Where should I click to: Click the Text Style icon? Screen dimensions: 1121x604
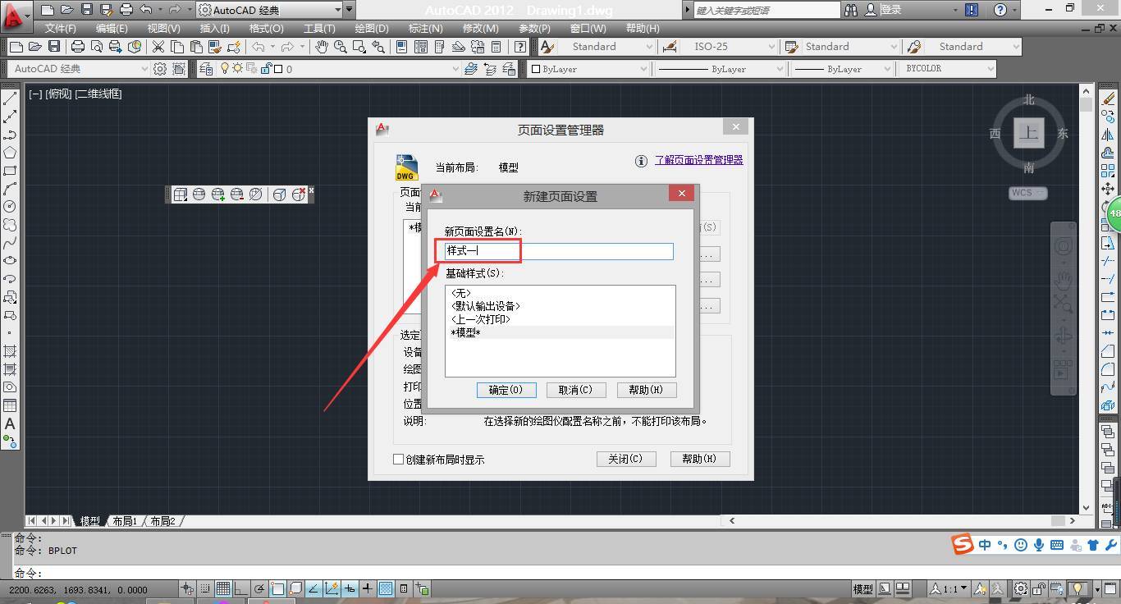[x=547, y=47]
